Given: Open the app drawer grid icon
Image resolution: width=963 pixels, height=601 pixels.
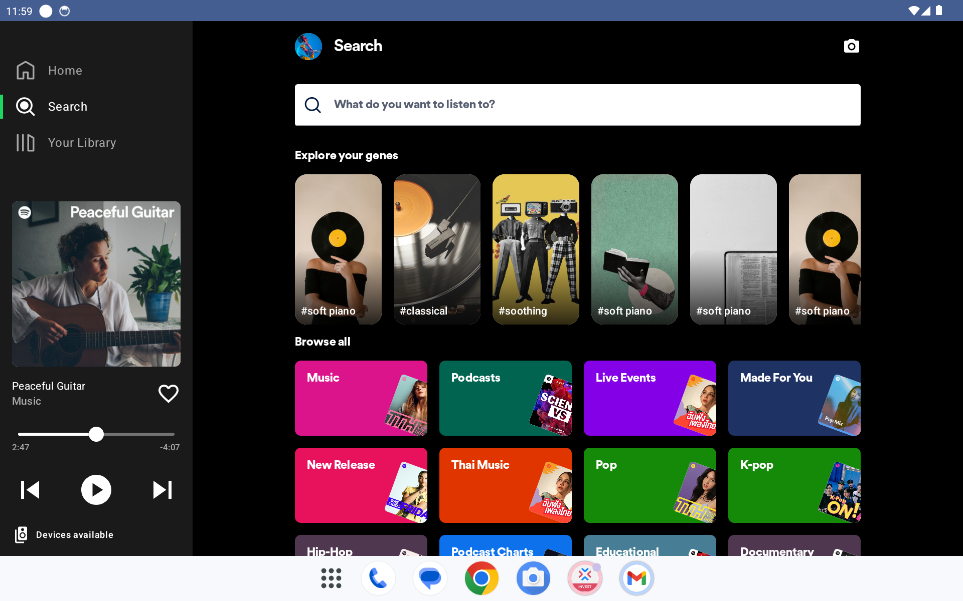Looking at the screenshot, I should [x=331, y=578].
